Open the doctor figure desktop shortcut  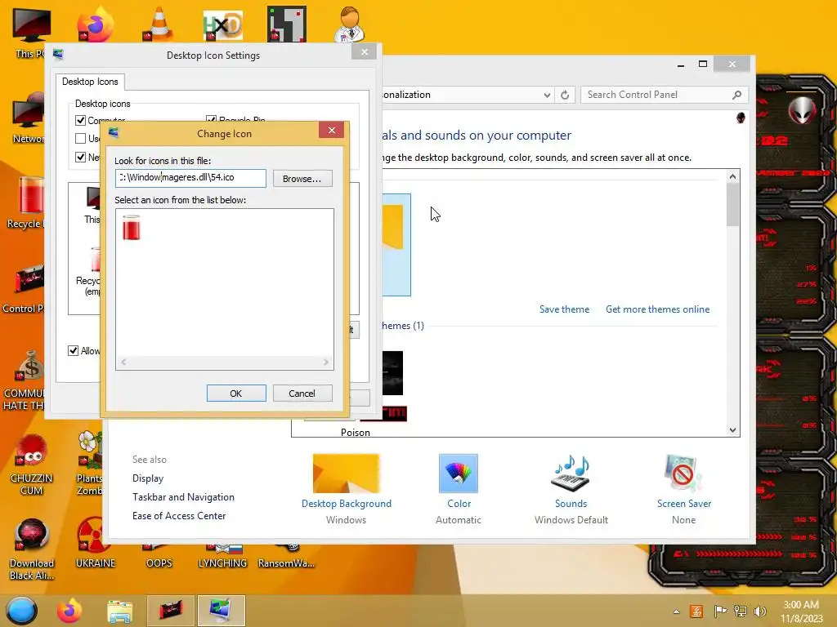click(x=350, y=24)
